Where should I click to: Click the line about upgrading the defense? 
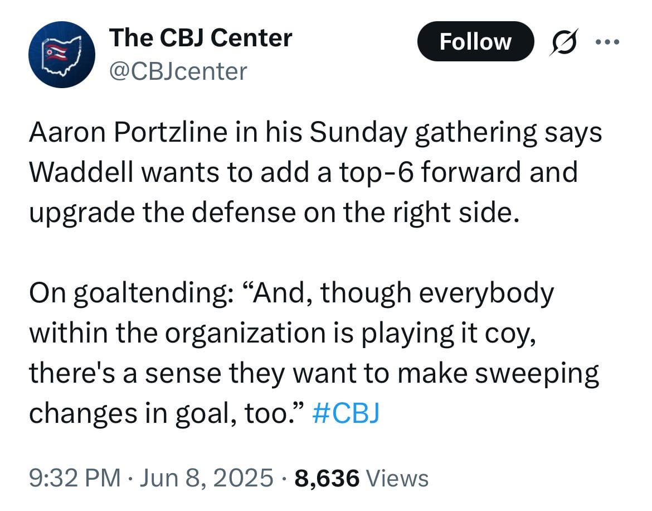(270, 213)
